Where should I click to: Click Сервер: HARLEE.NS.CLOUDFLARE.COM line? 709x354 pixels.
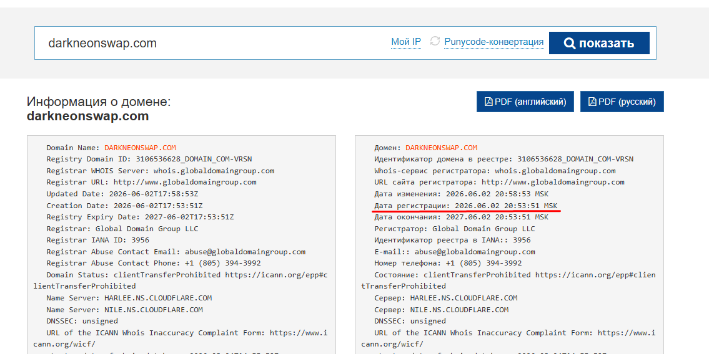446,298
